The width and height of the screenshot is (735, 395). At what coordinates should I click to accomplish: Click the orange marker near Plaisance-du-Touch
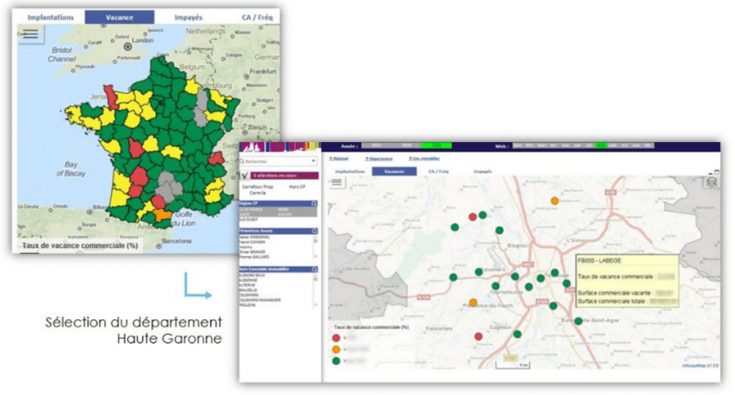(472, 303)
